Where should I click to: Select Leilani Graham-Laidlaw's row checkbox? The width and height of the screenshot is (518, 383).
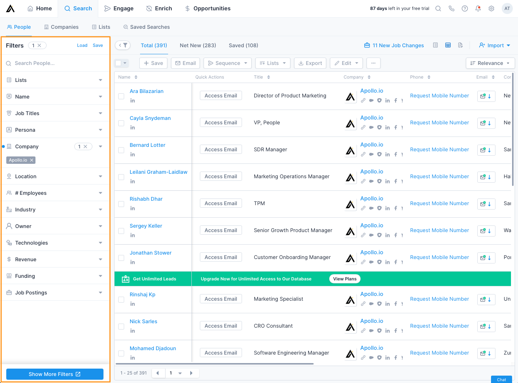pos(121,177)
